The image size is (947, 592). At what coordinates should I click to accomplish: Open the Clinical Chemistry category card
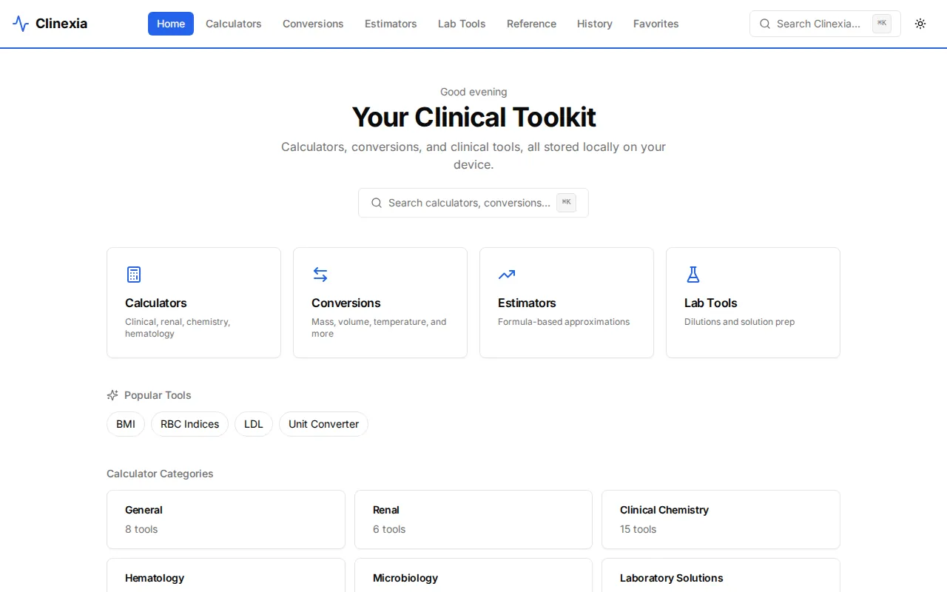(721, 519)
